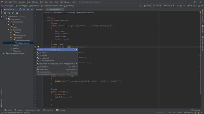Open the TODO tool window
The image size is (204, 114).
tap(8, 110)
